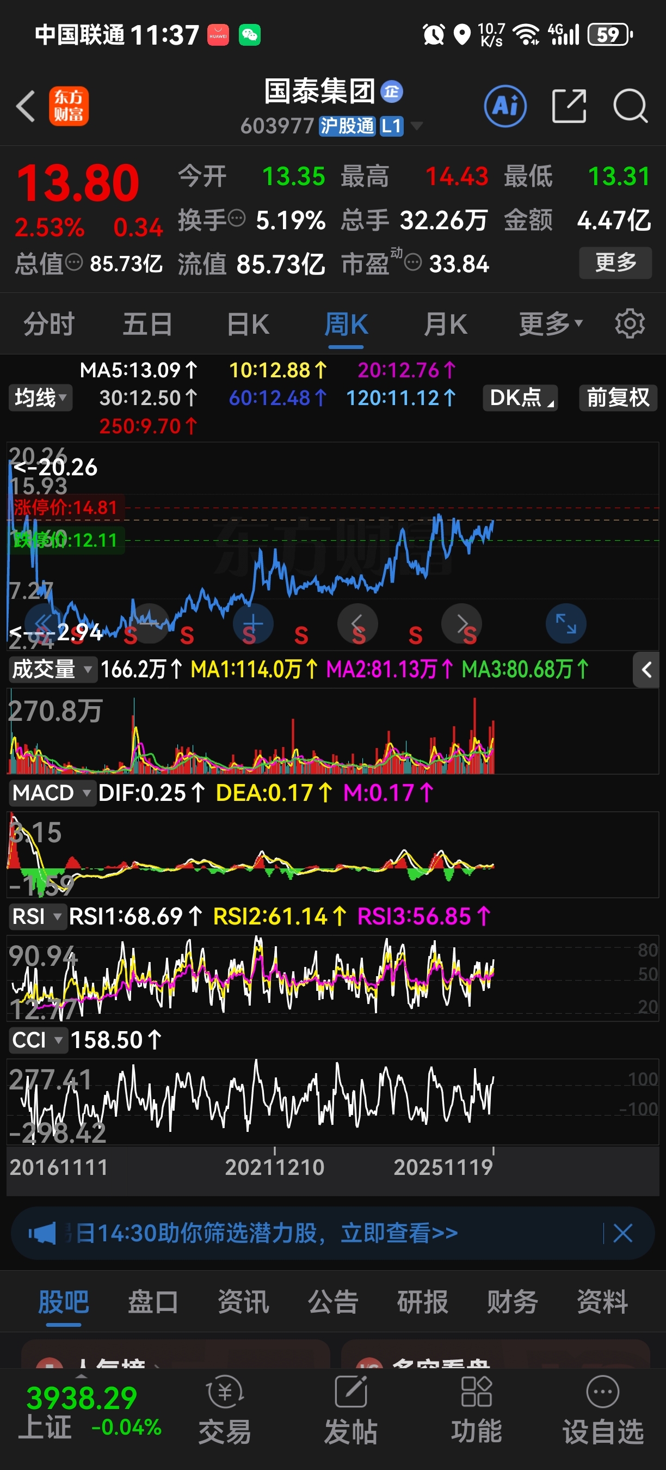Open 均线 indicator dropdown
Viewport: 666px width, 1470px height.
click(40, 398)
